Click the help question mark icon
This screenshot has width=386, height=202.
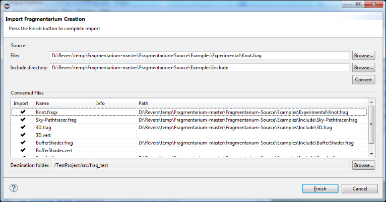coord(14,188)
